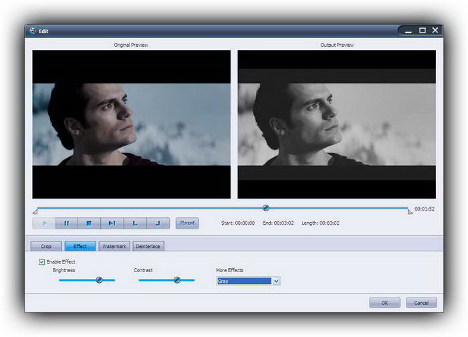Open the More Effects dropdown arrow
This screenshot has width=468, height=337.
tap(276, 282)
